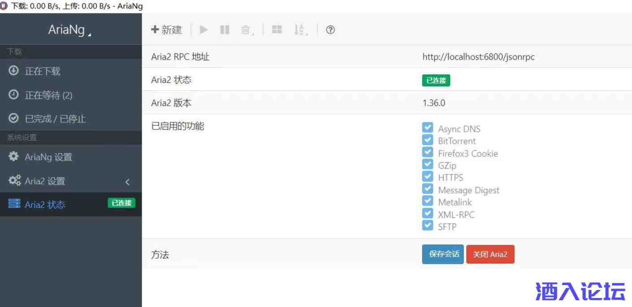The height and width of the screenshot is (307, 632).
Task: Click the 已连接 status badge in the table
Action: coord(436,81)
